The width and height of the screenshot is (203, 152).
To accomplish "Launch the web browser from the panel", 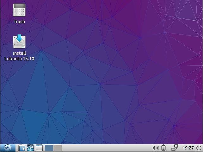I will point(30,148).
